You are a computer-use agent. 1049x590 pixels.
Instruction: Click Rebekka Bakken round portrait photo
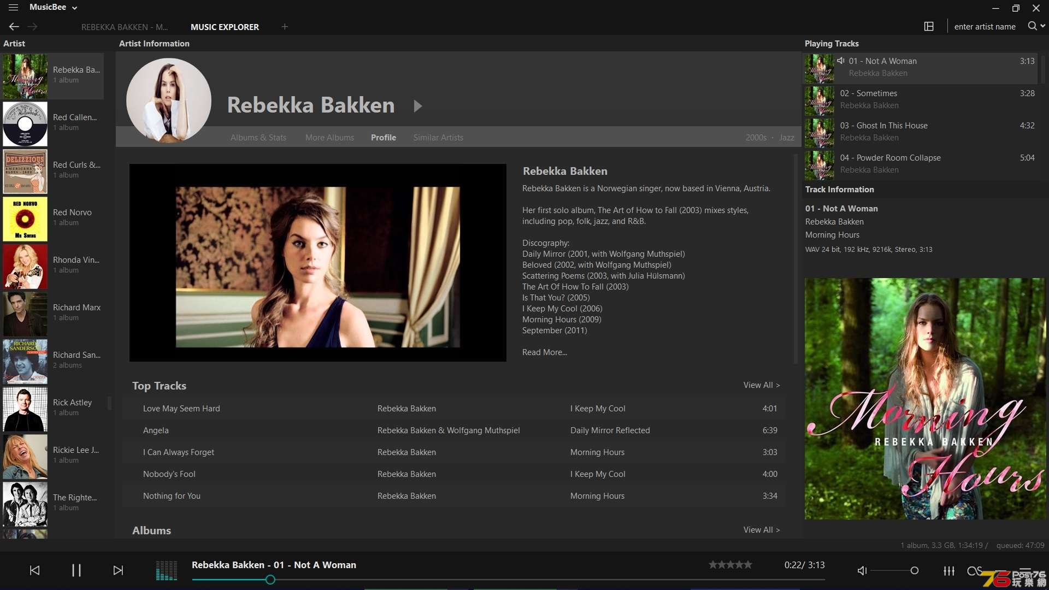click(169, 101)
